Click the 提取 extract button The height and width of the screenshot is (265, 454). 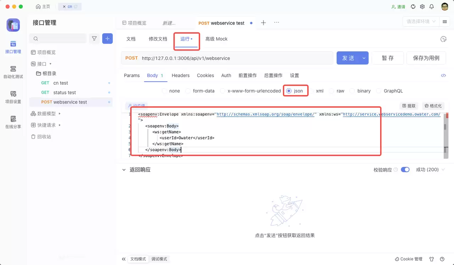tap(409, 106)
